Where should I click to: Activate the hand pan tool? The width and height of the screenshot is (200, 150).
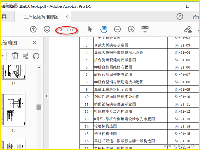click(104, 29)
